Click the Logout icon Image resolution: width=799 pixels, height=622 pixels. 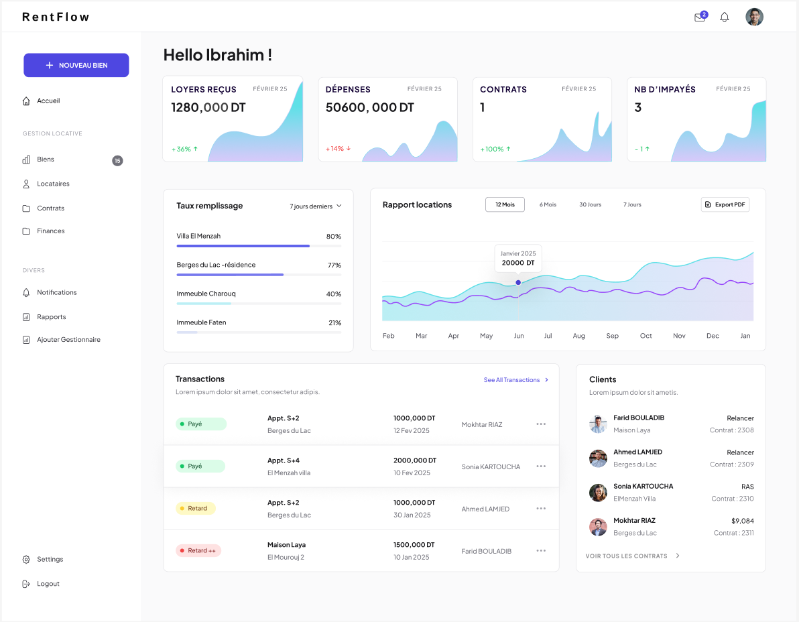pyautogui.click(x=26, y=584)
